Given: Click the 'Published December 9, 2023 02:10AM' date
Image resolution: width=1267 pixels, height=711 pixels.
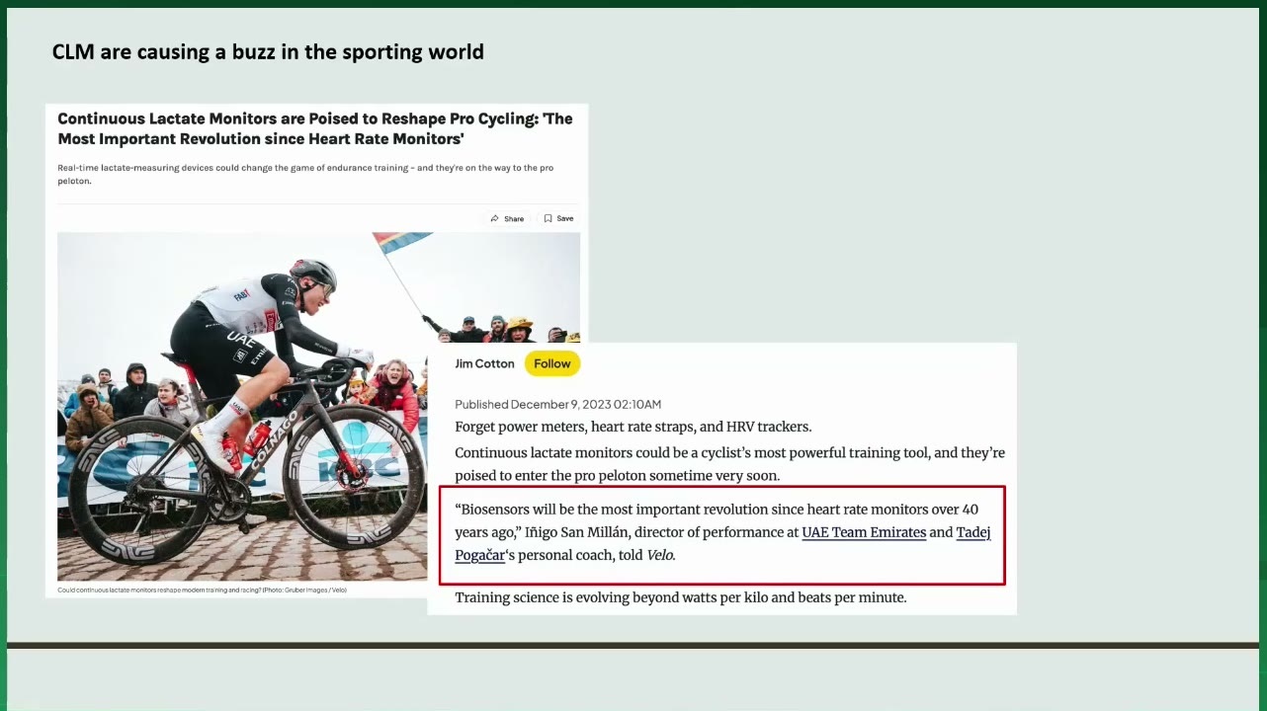Looking at the screenshot, I should [x=557, y=404].
